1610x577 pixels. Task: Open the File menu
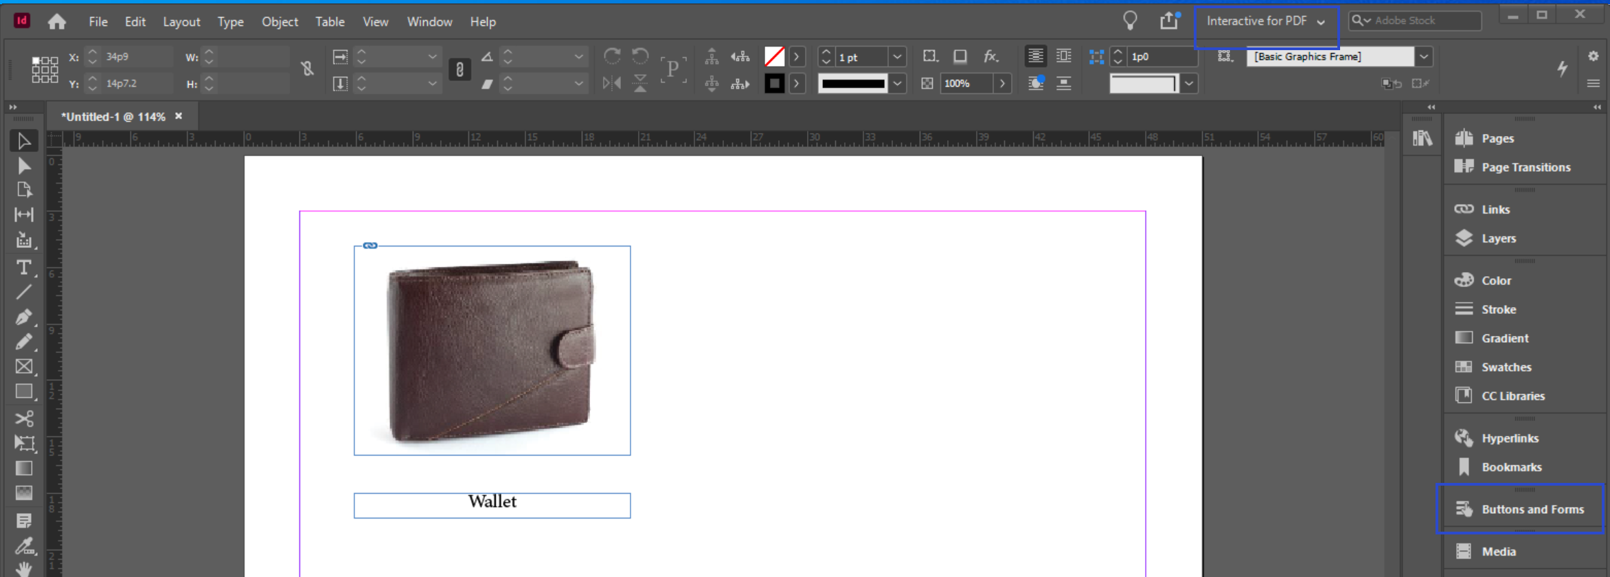pos(98,22)
